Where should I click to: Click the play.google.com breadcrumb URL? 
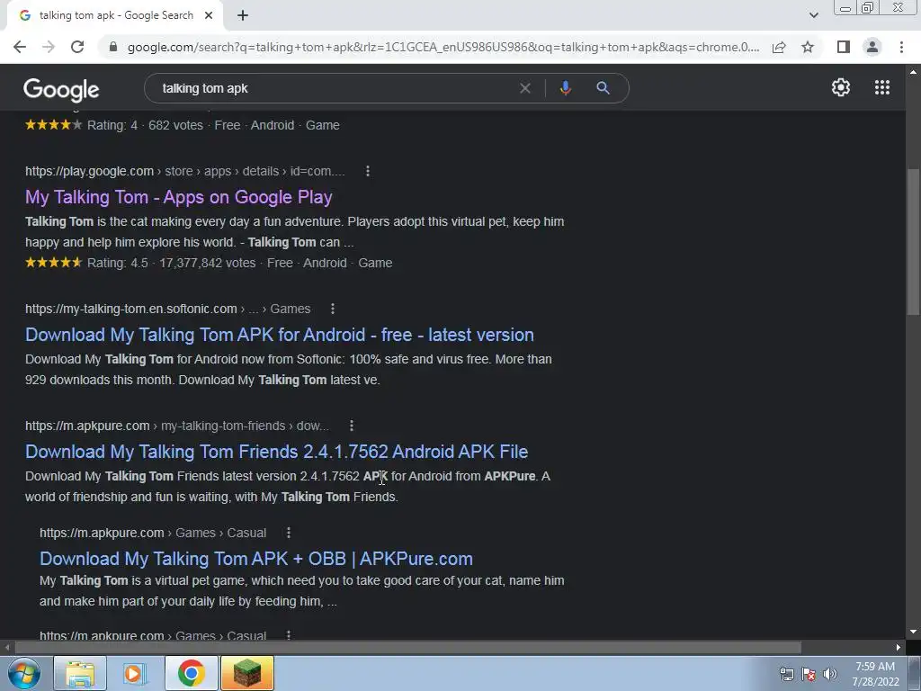click(x=185, y=171)
